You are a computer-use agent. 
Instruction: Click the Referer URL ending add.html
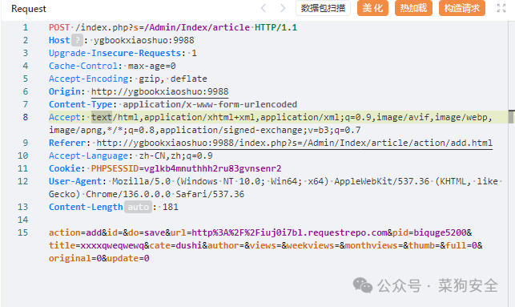294,143
